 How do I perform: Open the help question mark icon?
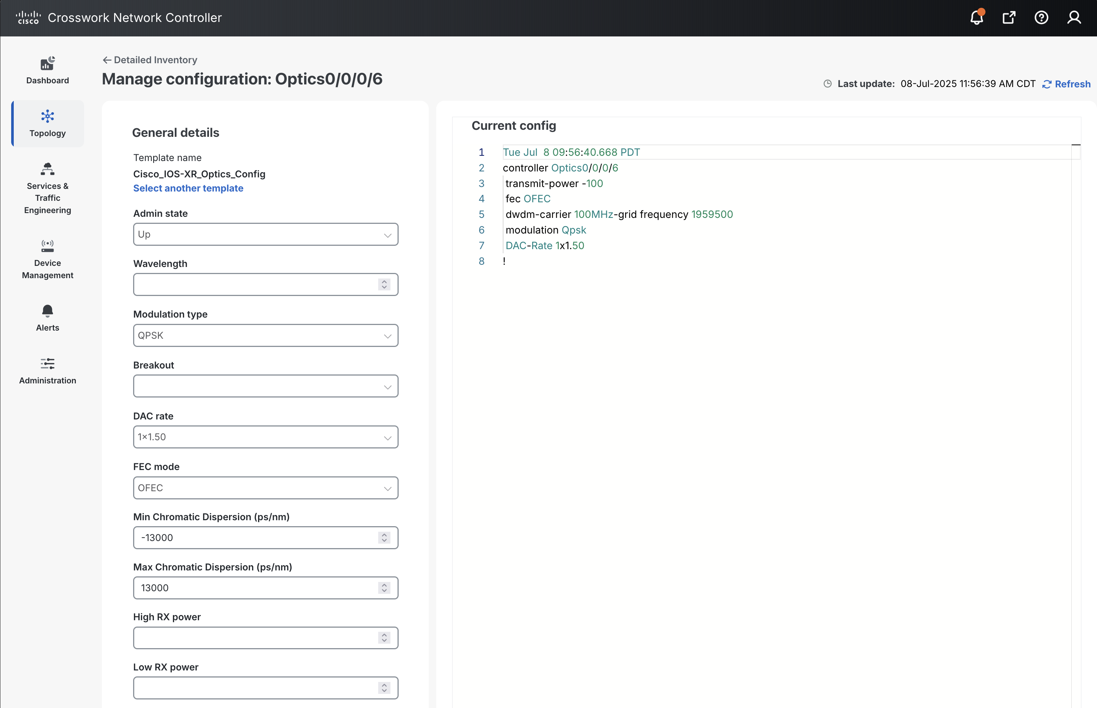coord(1041,17)
